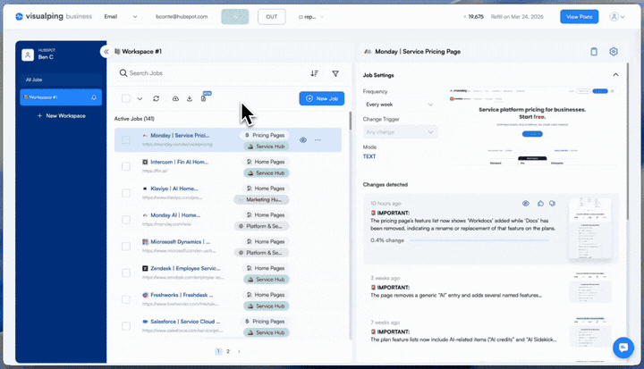
Task: Click the View Plans button
Action: point(579,17)
